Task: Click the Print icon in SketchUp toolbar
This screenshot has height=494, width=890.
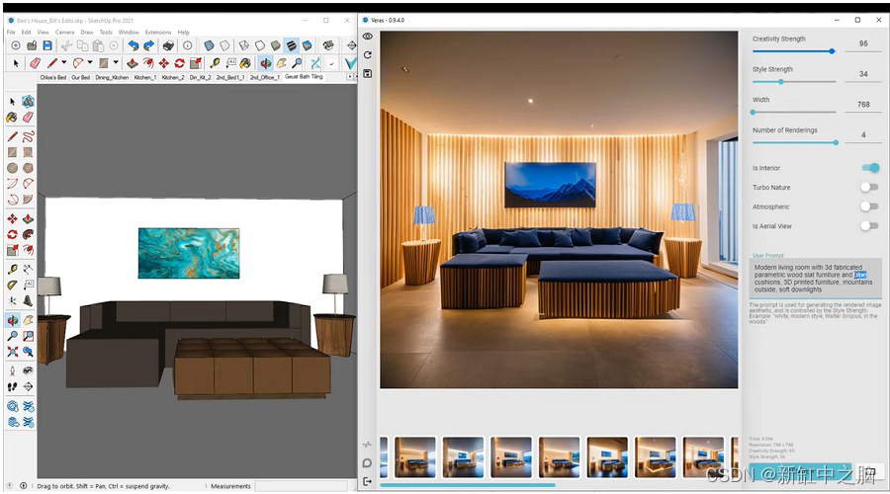Action: click(x=168, y=45)
